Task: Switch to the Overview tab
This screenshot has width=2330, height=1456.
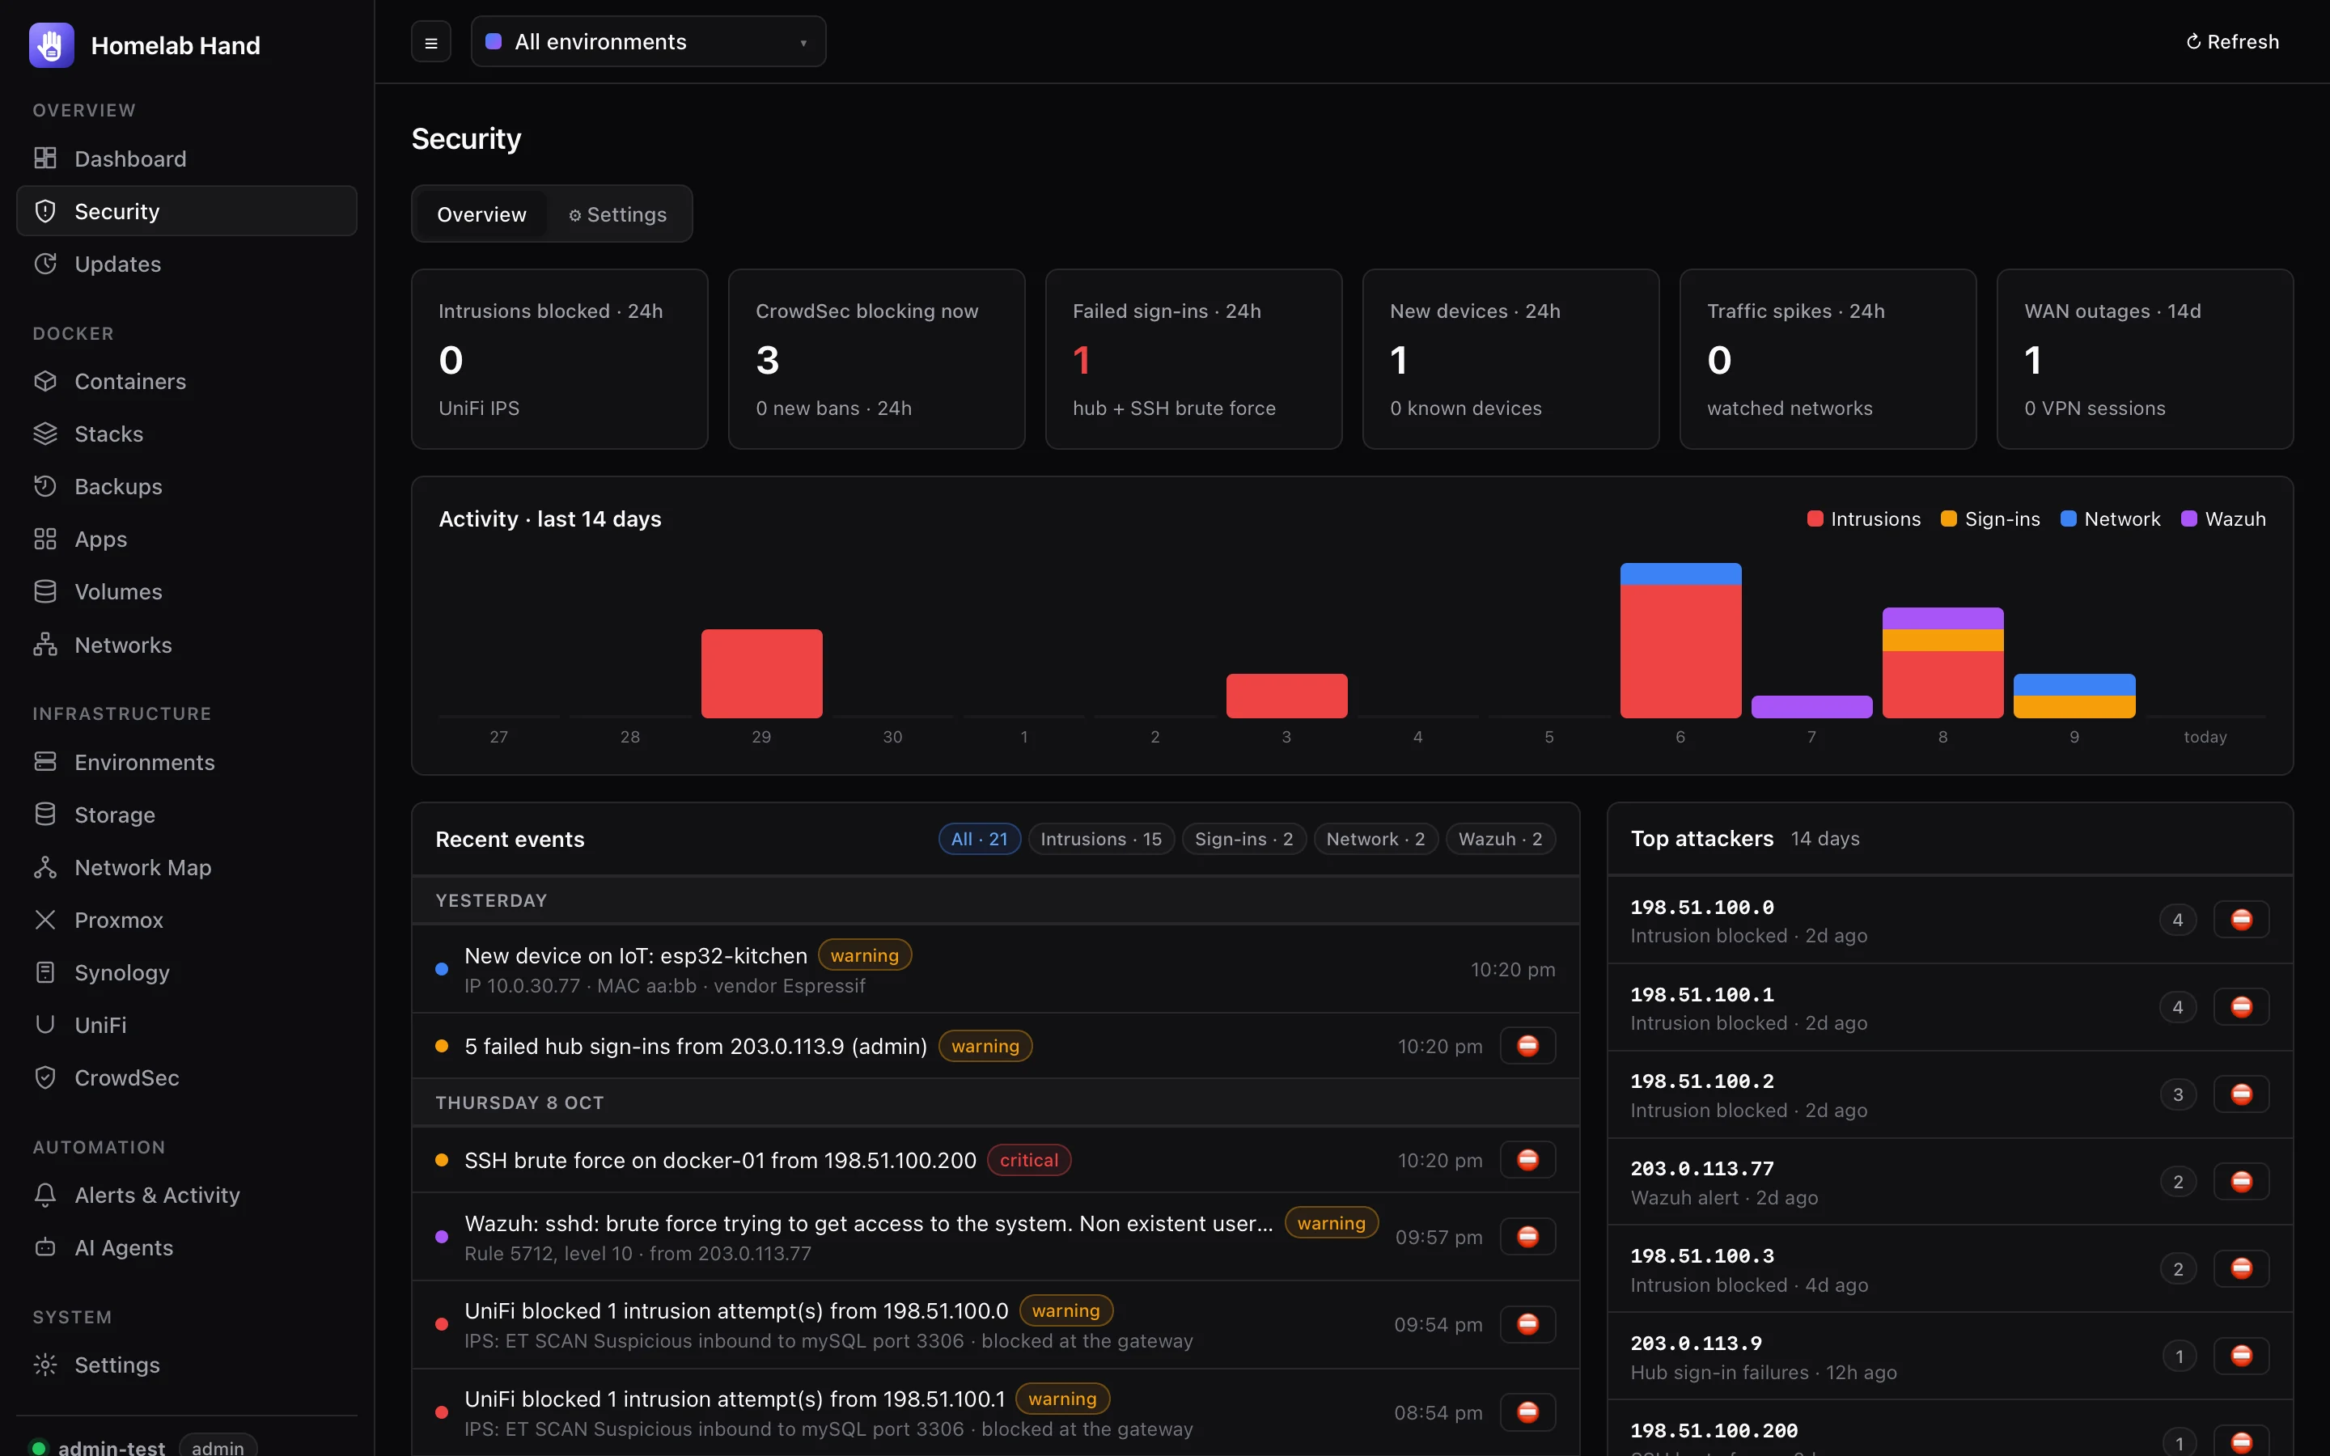Action: [481, 214]
